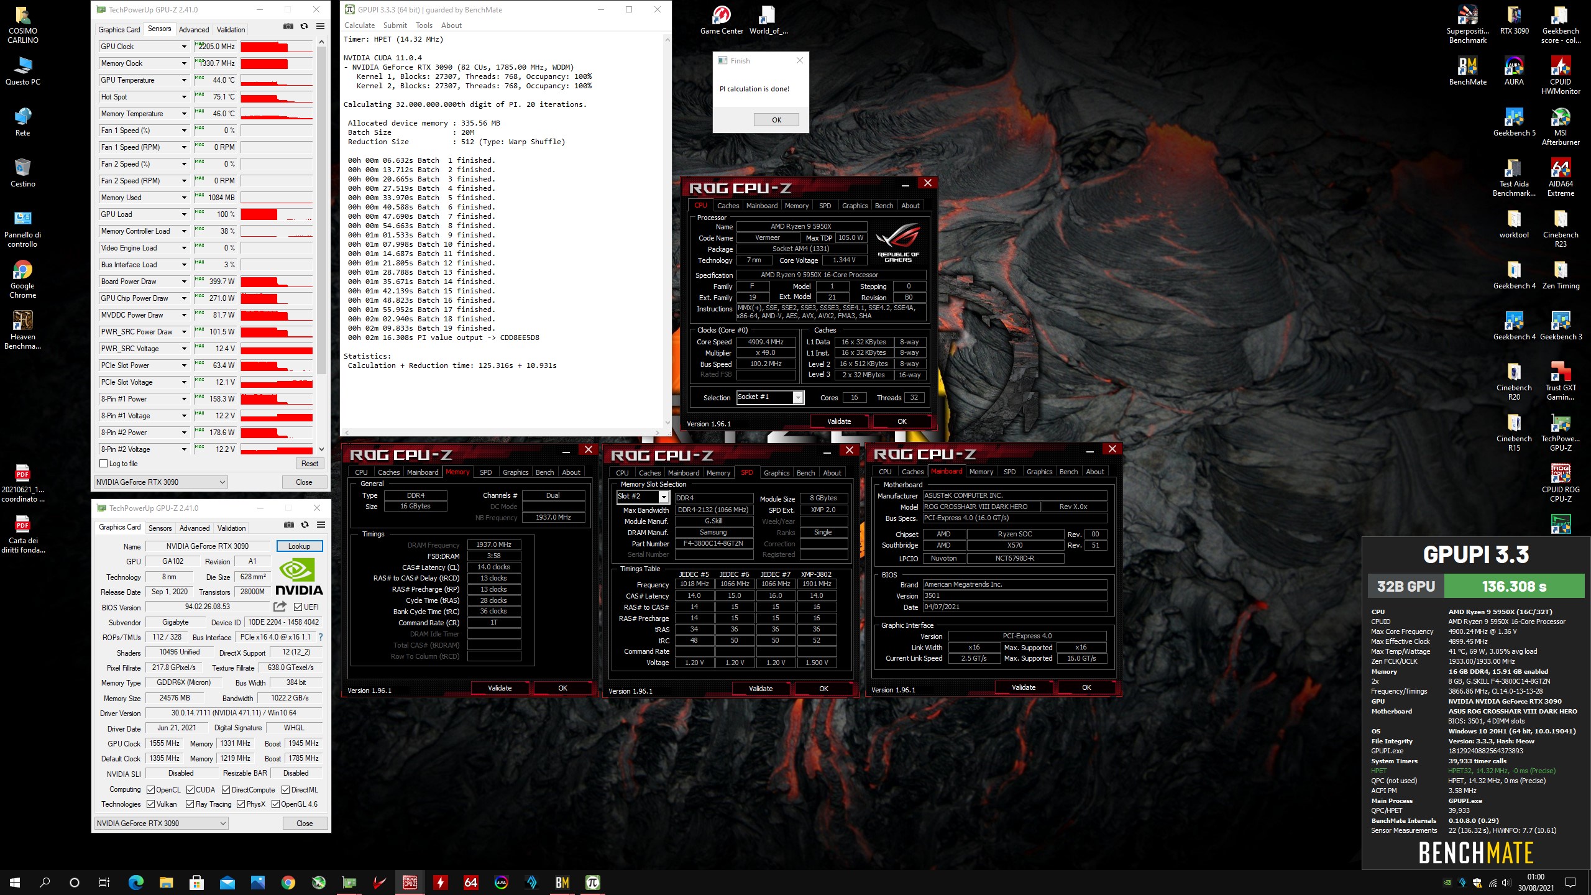
Task: Toggle the PhysX checkbox
Action: [241, 804]
